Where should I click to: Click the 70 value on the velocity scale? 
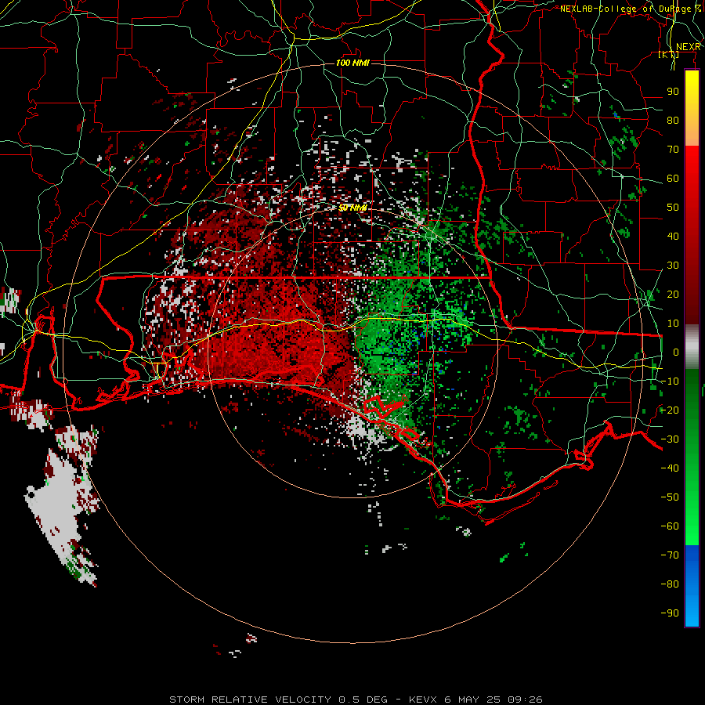(673, 150)
